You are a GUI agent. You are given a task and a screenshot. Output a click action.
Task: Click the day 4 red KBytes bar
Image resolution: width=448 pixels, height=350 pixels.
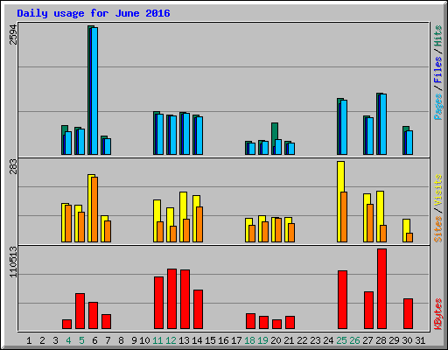[x=66, y=325]
